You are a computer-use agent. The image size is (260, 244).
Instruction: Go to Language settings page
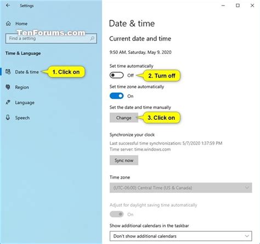pyautogui.click(x=25, y=103)
